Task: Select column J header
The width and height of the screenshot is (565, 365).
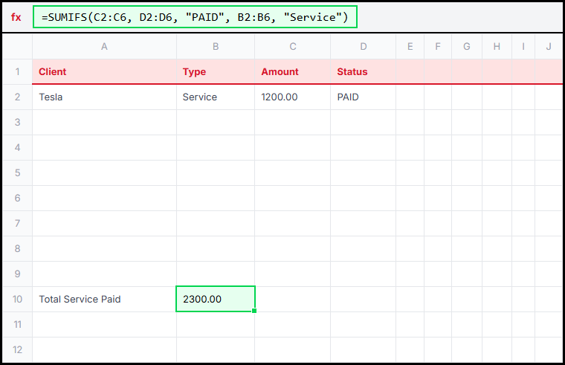Action: [x=549, y=47]
